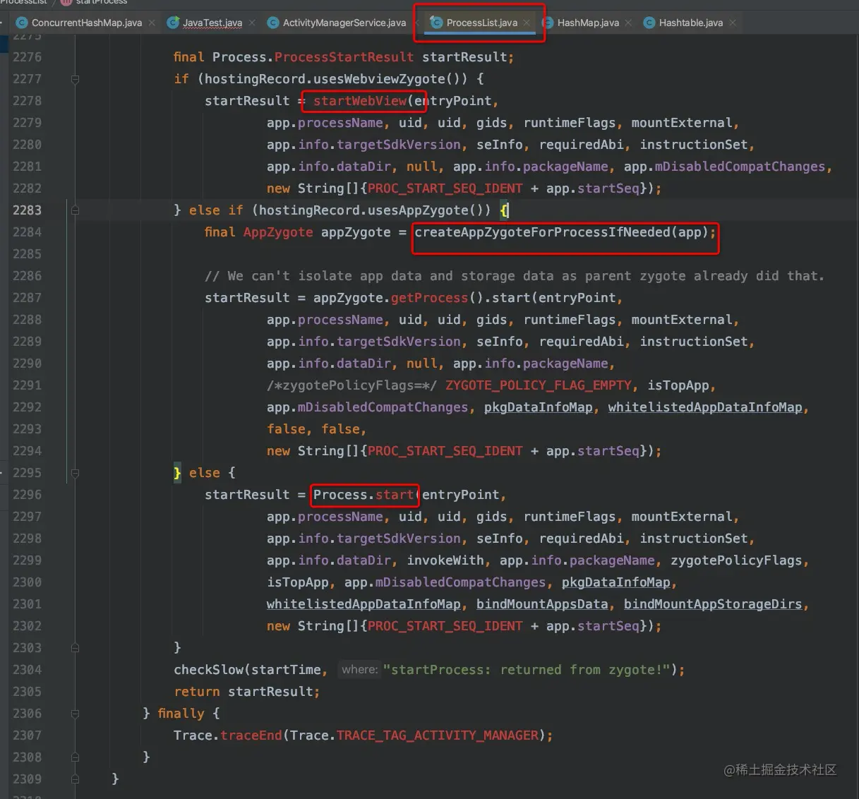The height and width of the screenshot is (799, 859).
Task: Click the checkSlow method call
Action: tap(208, 670)
